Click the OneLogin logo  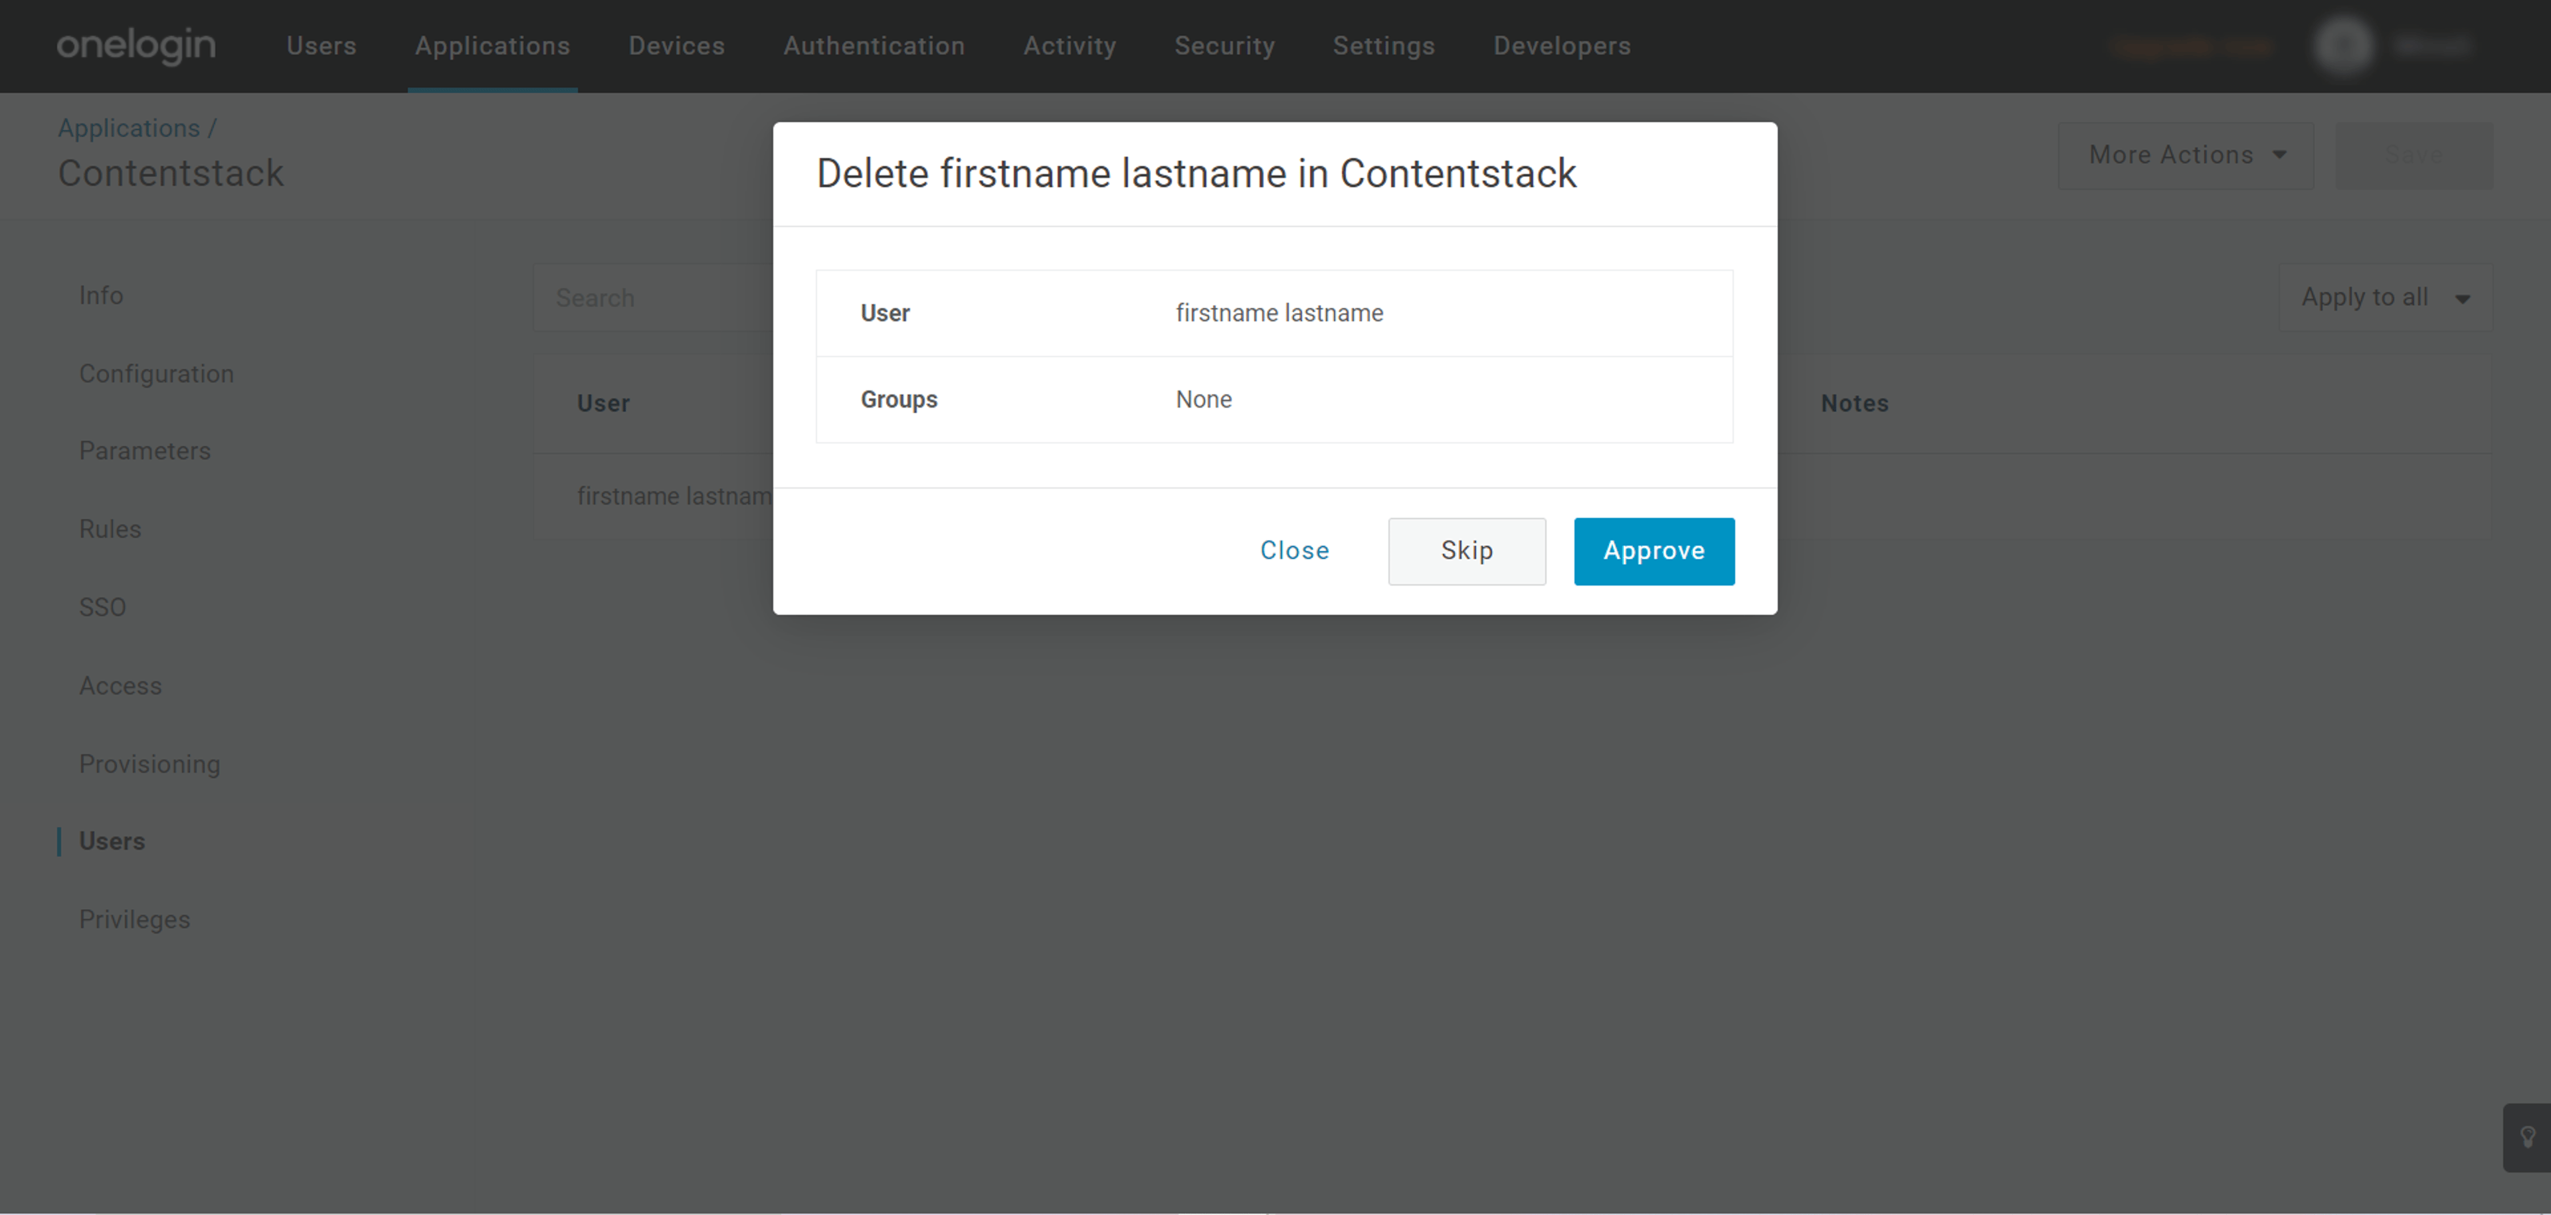coord(136,46)
